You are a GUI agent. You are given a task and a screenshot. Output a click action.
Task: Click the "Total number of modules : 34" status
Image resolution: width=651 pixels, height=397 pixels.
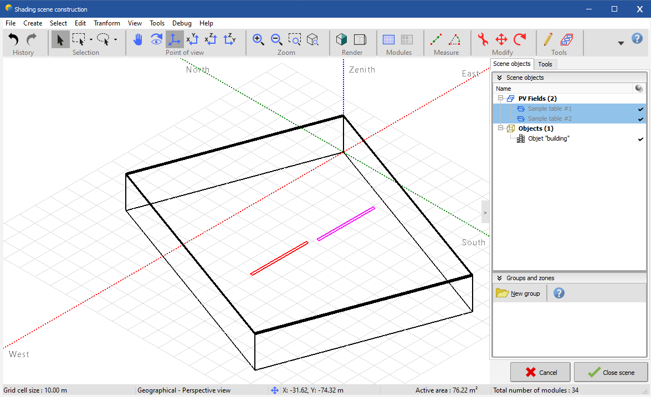(536, 390)
